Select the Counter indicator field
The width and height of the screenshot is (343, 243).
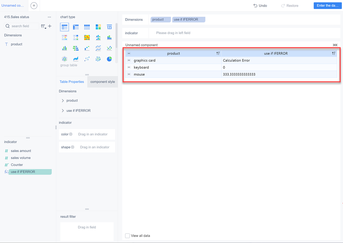tap(17, 165)
